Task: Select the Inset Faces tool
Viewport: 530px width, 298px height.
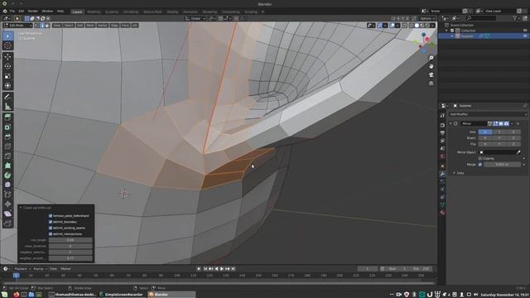Action: [7, 127]
